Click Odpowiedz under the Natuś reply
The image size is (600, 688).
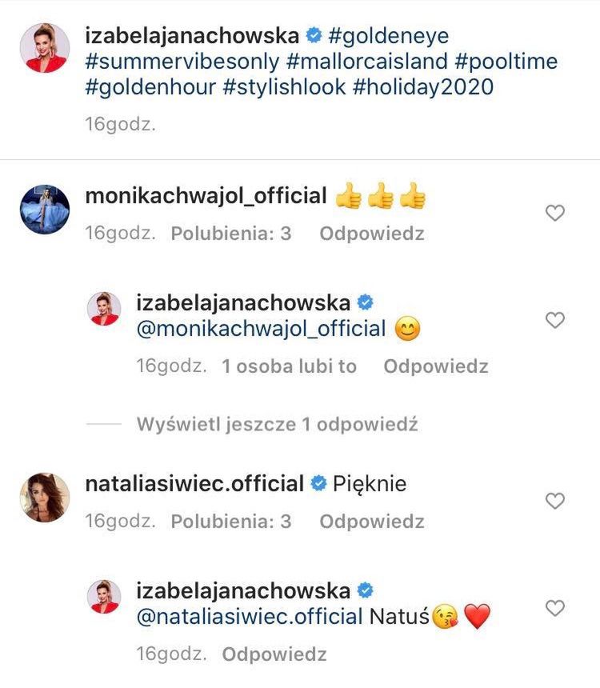[274, 654]
